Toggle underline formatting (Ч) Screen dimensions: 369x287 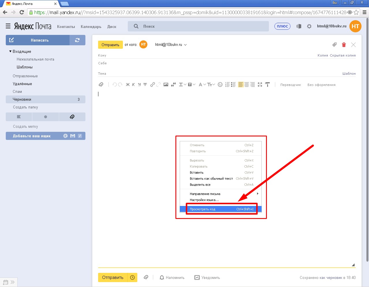(x=139, y=85)
